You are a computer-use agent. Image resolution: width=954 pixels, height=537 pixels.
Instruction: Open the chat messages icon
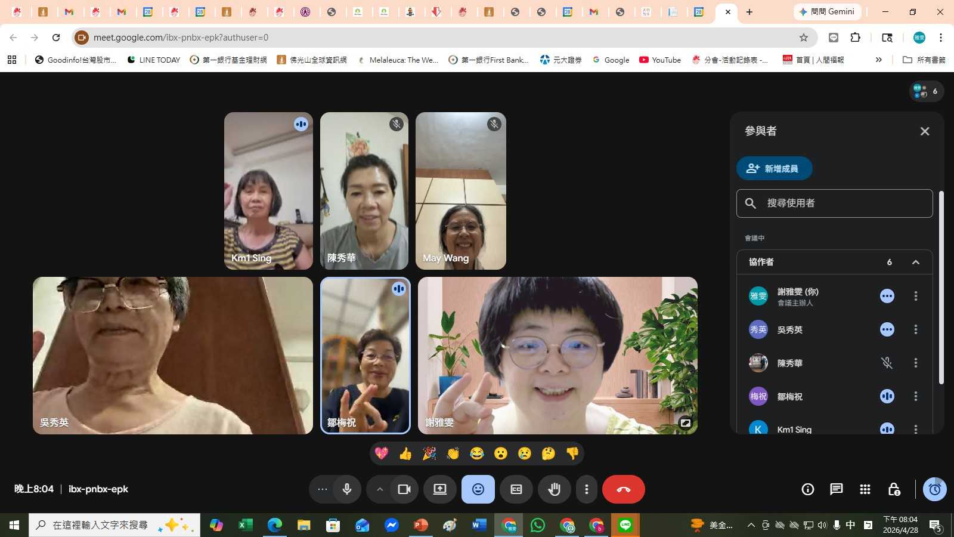[x=836, y=489]
